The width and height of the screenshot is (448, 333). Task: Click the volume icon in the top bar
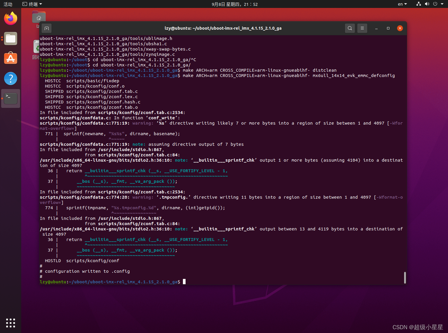427,4
